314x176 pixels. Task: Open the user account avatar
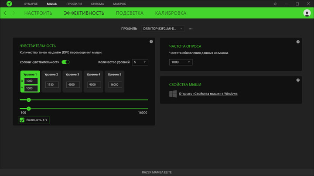pos(307,13)
